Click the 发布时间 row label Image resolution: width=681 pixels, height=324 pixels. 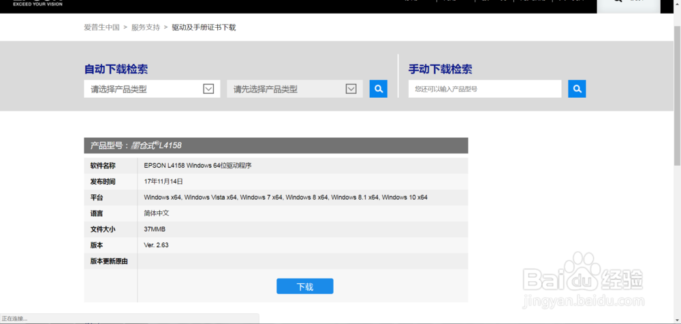click(x=103, y=181)
